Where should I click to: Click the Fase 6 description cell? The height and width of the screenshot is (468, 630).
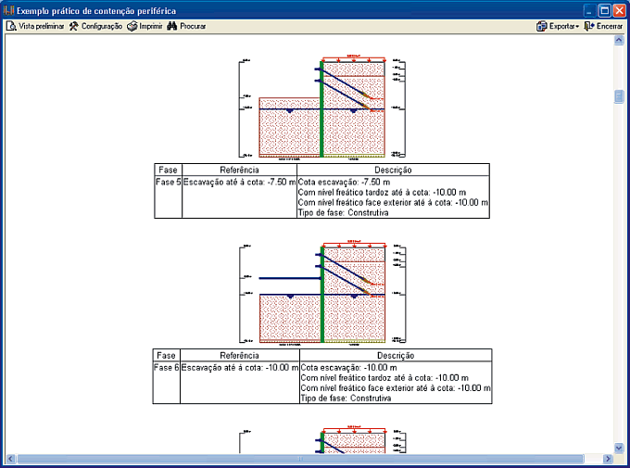pos(396,383)
